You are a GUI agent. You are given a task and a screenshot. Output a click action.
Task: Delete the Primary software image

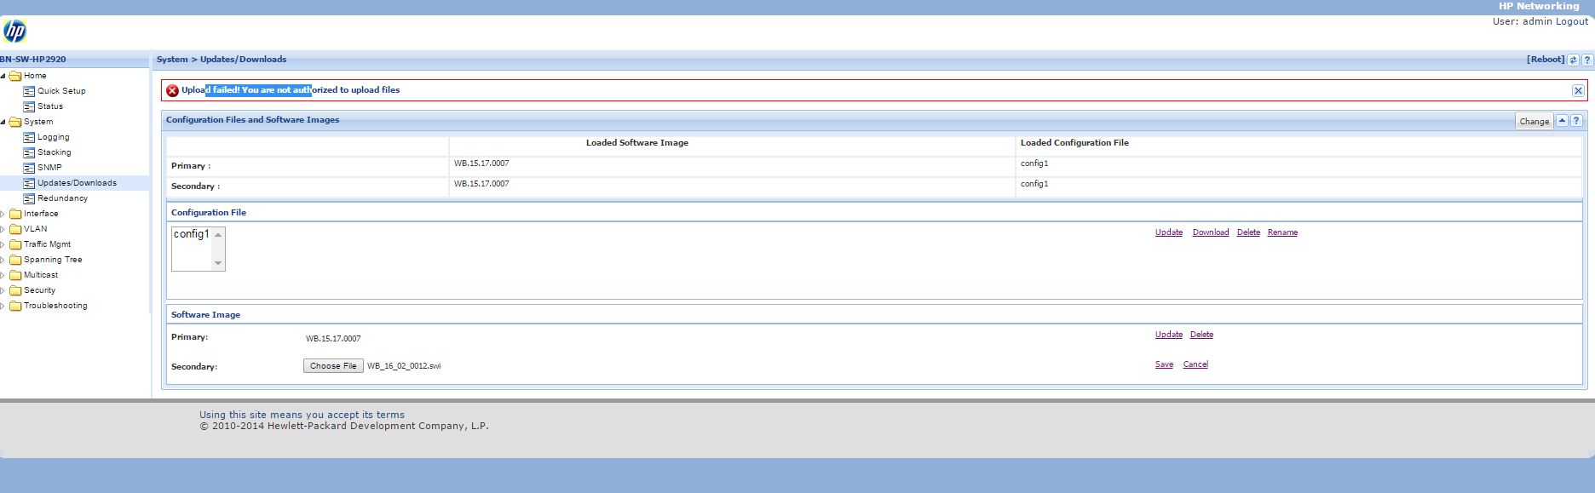[1201, 335]
